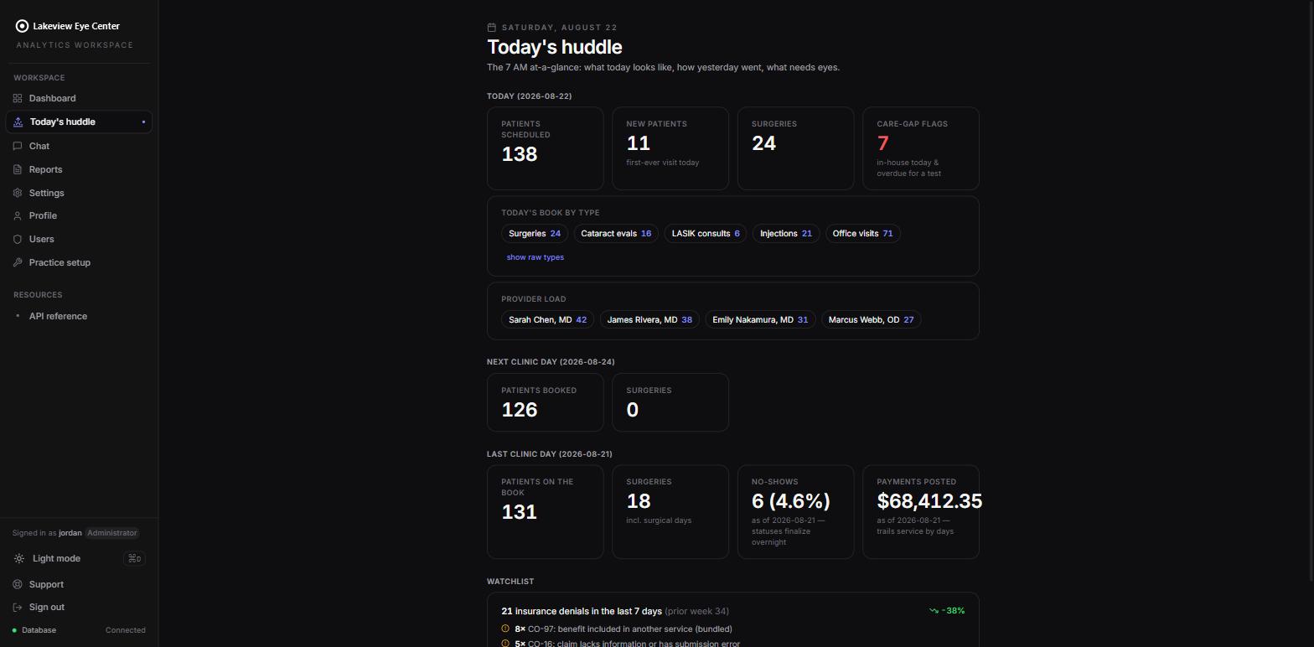Click the Lakeview Eye Center logo icon

[22, 26]
